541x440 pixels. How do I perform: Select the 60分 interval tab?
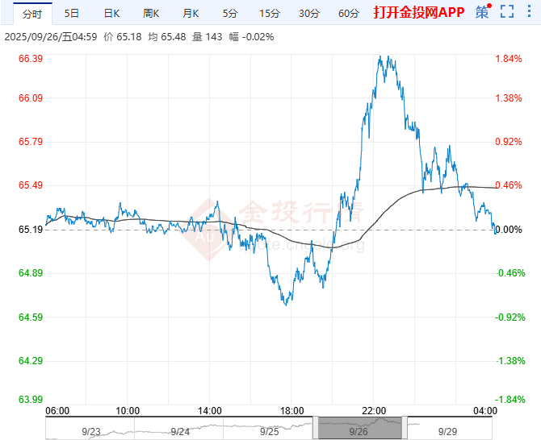click(x=349, y=14)
